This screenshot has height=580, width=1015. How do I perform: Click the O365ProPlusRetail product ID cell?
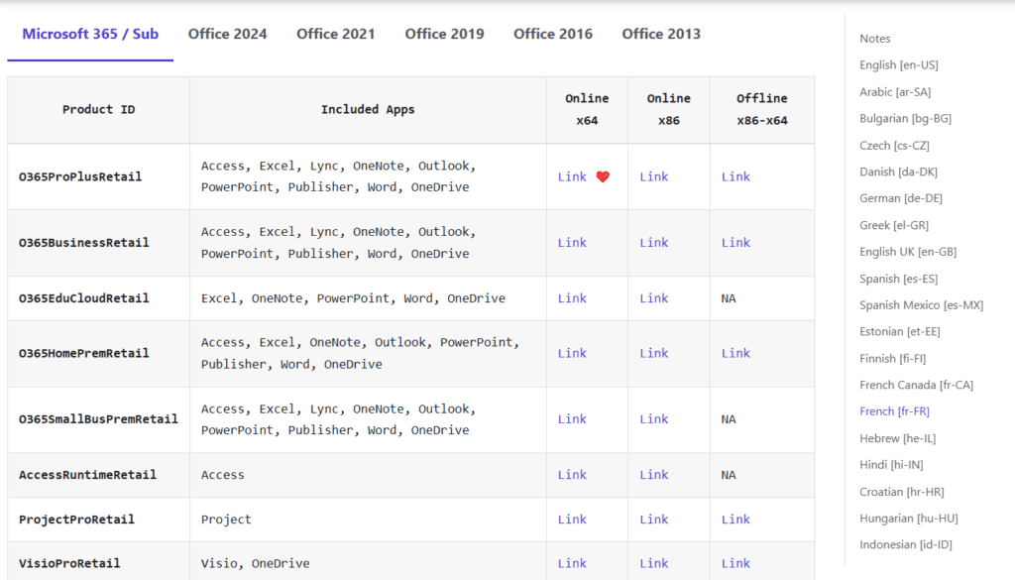(98, 176)
